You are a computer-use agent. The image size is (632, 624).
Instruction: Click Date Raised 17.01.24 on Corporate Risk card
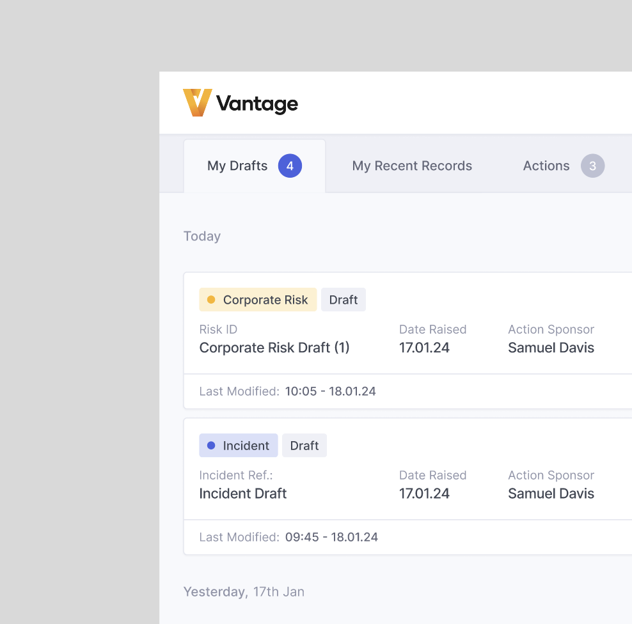click(x=424, y=348)
